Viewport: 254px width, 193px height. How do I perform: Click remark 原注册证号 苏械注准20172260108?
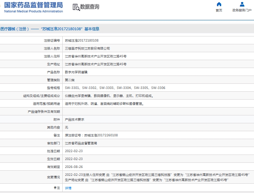pyautogui.click(x=91, y=135)
